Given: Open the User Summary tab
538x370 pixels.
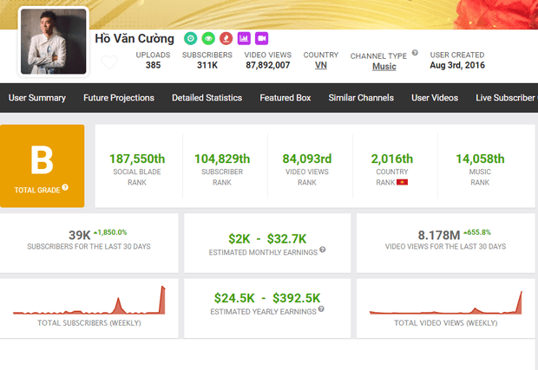Looking at the screenshot, I should [x=36, y=98].
